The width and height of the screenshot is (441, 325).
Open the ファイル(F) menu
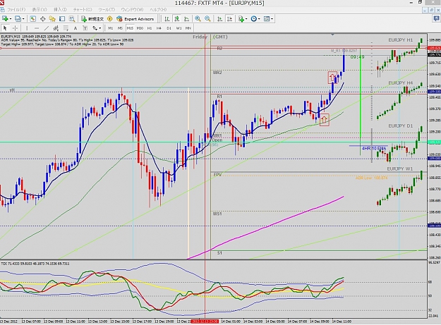pyautogui.click(x=16, y=10)
